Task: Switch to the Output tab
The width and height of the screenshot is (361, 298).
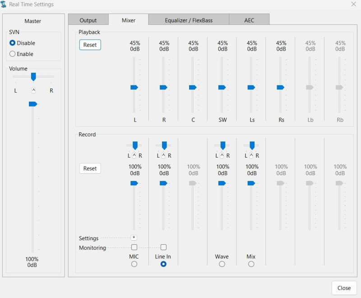Action: pos(88,20)
